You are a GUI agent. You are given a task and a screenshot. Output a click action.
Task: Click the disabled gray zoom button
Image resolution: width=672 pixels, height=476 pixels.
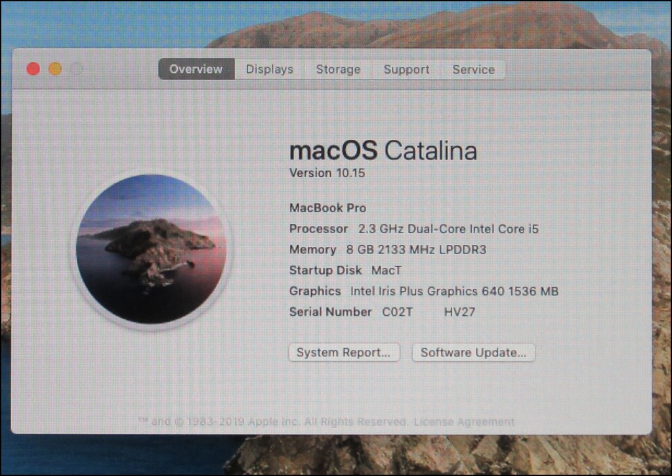coord(77,69)
